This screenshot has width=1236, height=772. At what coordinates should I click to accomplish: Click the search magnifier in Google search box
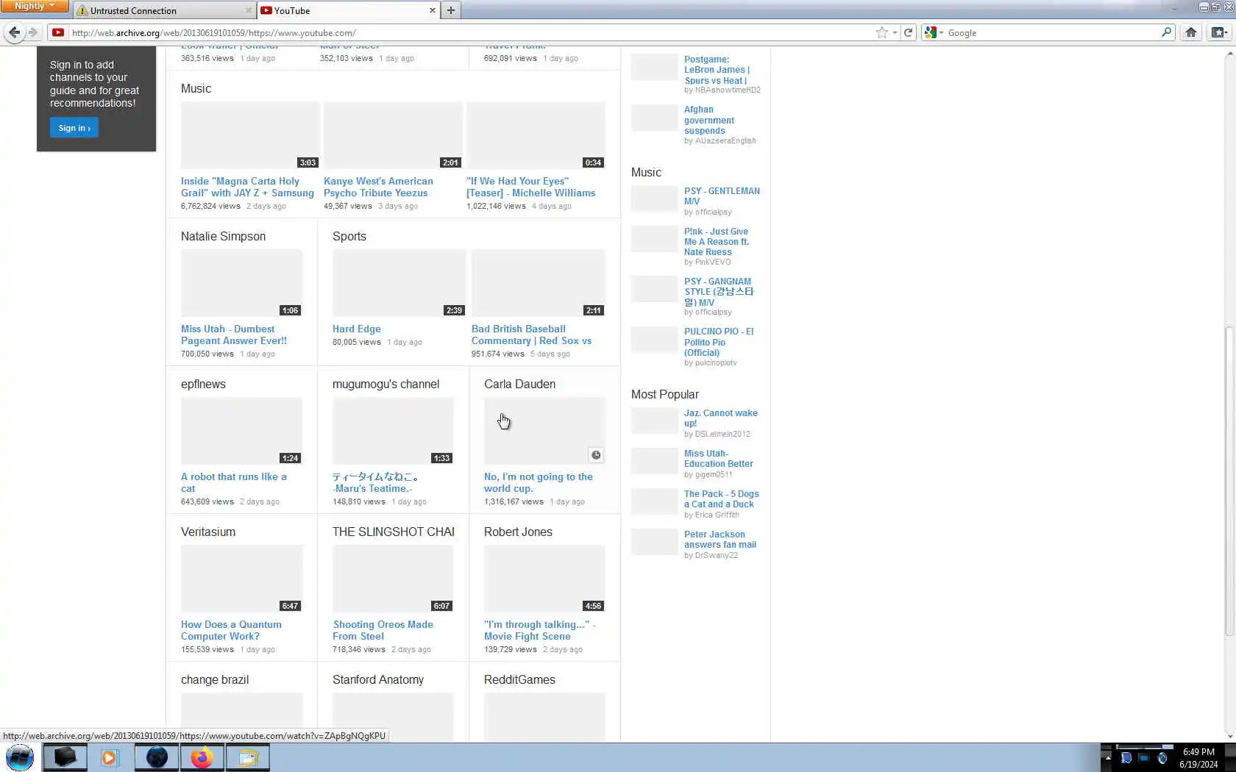point(1166,32)
